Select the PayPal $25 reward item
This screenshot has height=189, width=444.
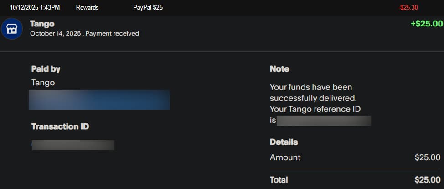point(148,7)
